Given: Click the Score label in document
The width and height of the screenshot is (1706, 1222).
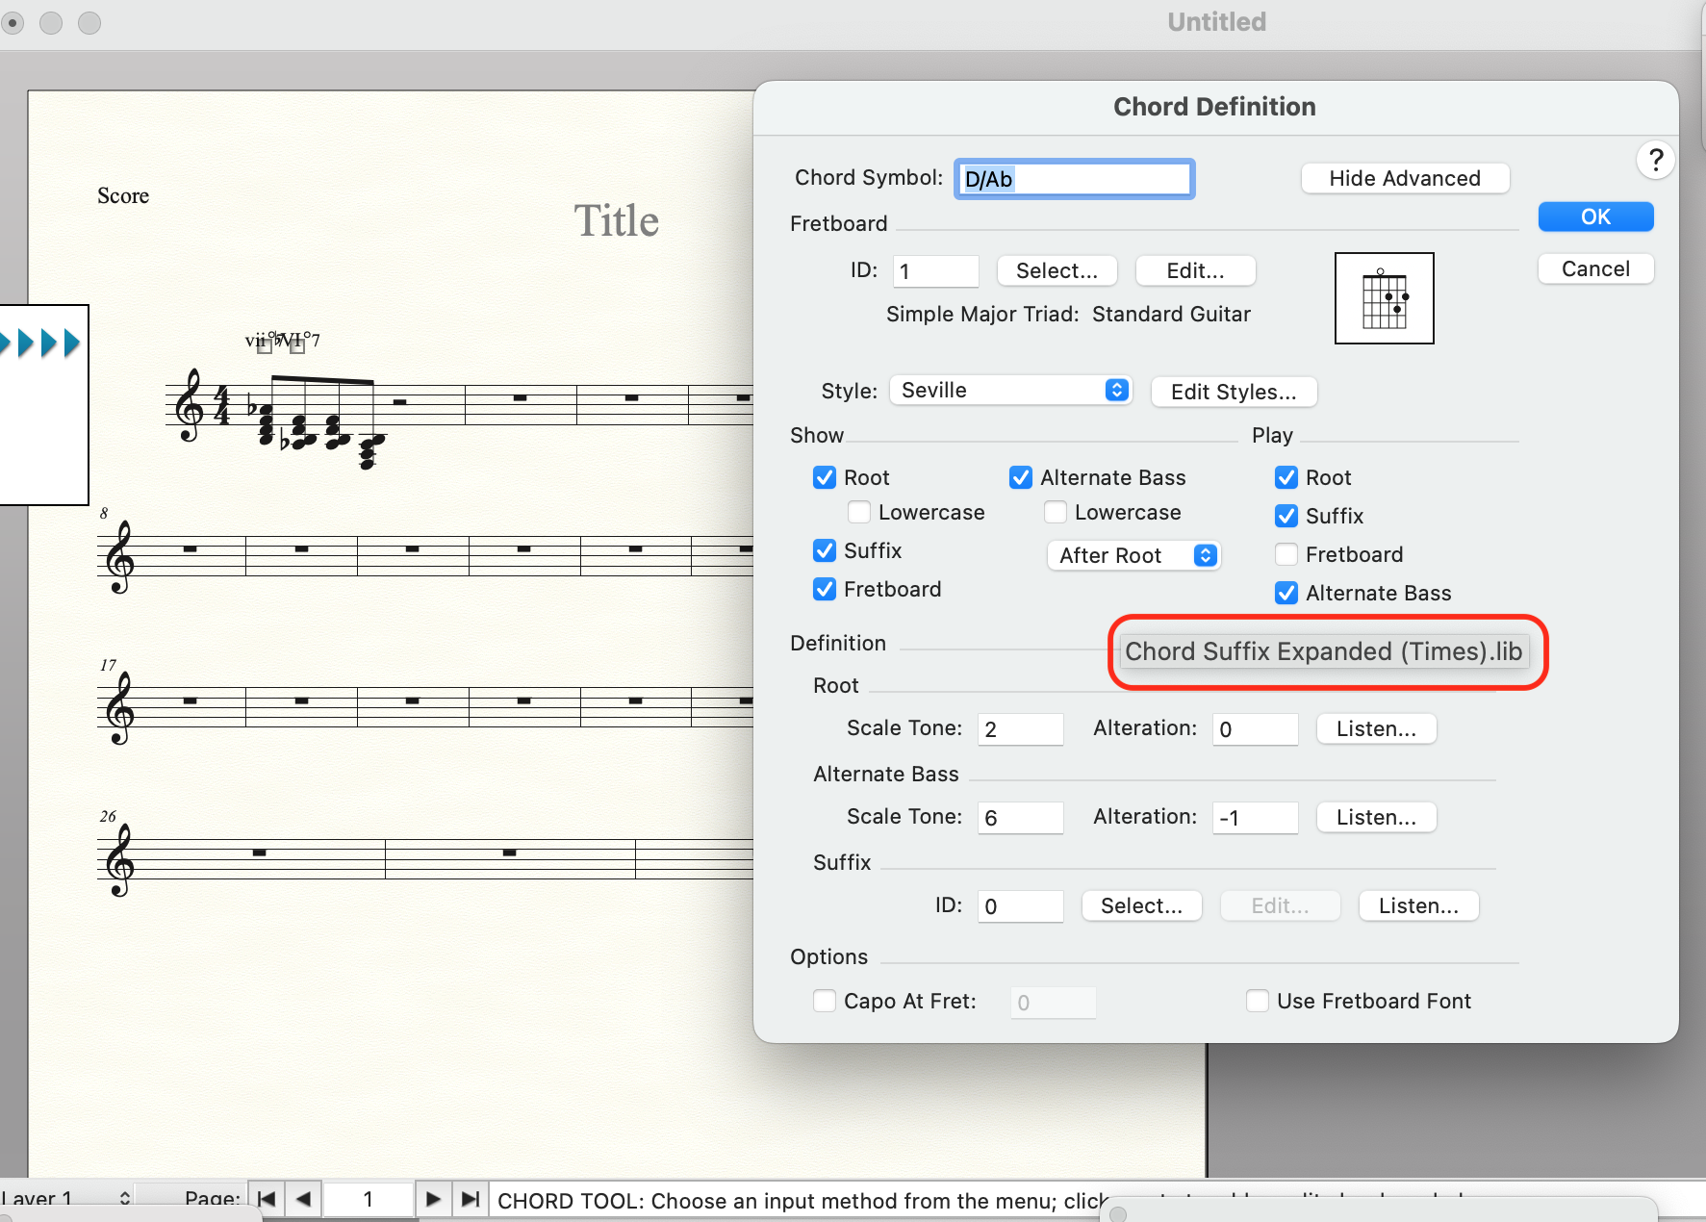Looking at the screenshot, I should coord(123,195).
